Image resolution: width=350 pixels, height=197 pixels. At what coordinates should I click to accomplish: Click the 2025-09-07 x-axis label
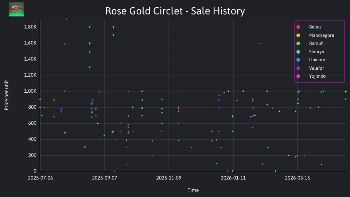pyautogui.click(x=105, y=178)
